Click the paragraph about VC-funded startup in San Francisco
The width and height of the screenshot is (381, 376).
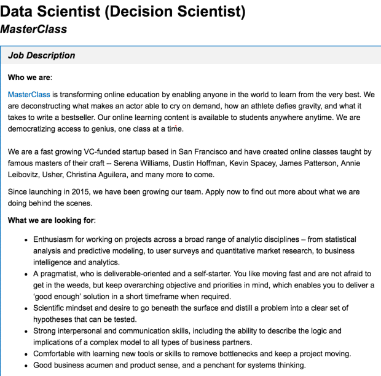pos(189,163)
